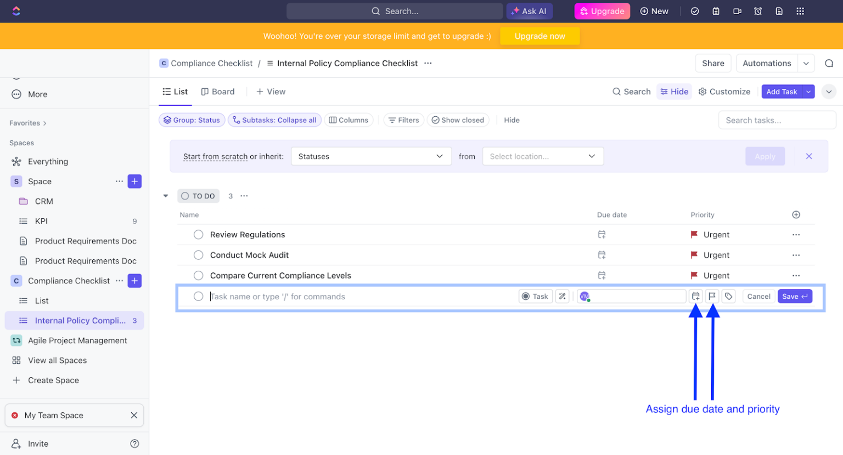Open the Statuses dropdown
Viewport: 843px width, 455px height.
pyautogui.click(x=371, y=156)
